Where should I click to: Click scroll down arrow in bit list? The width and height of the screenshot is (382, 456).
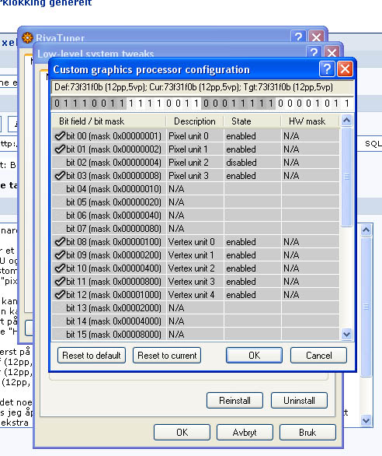[346, 334]
